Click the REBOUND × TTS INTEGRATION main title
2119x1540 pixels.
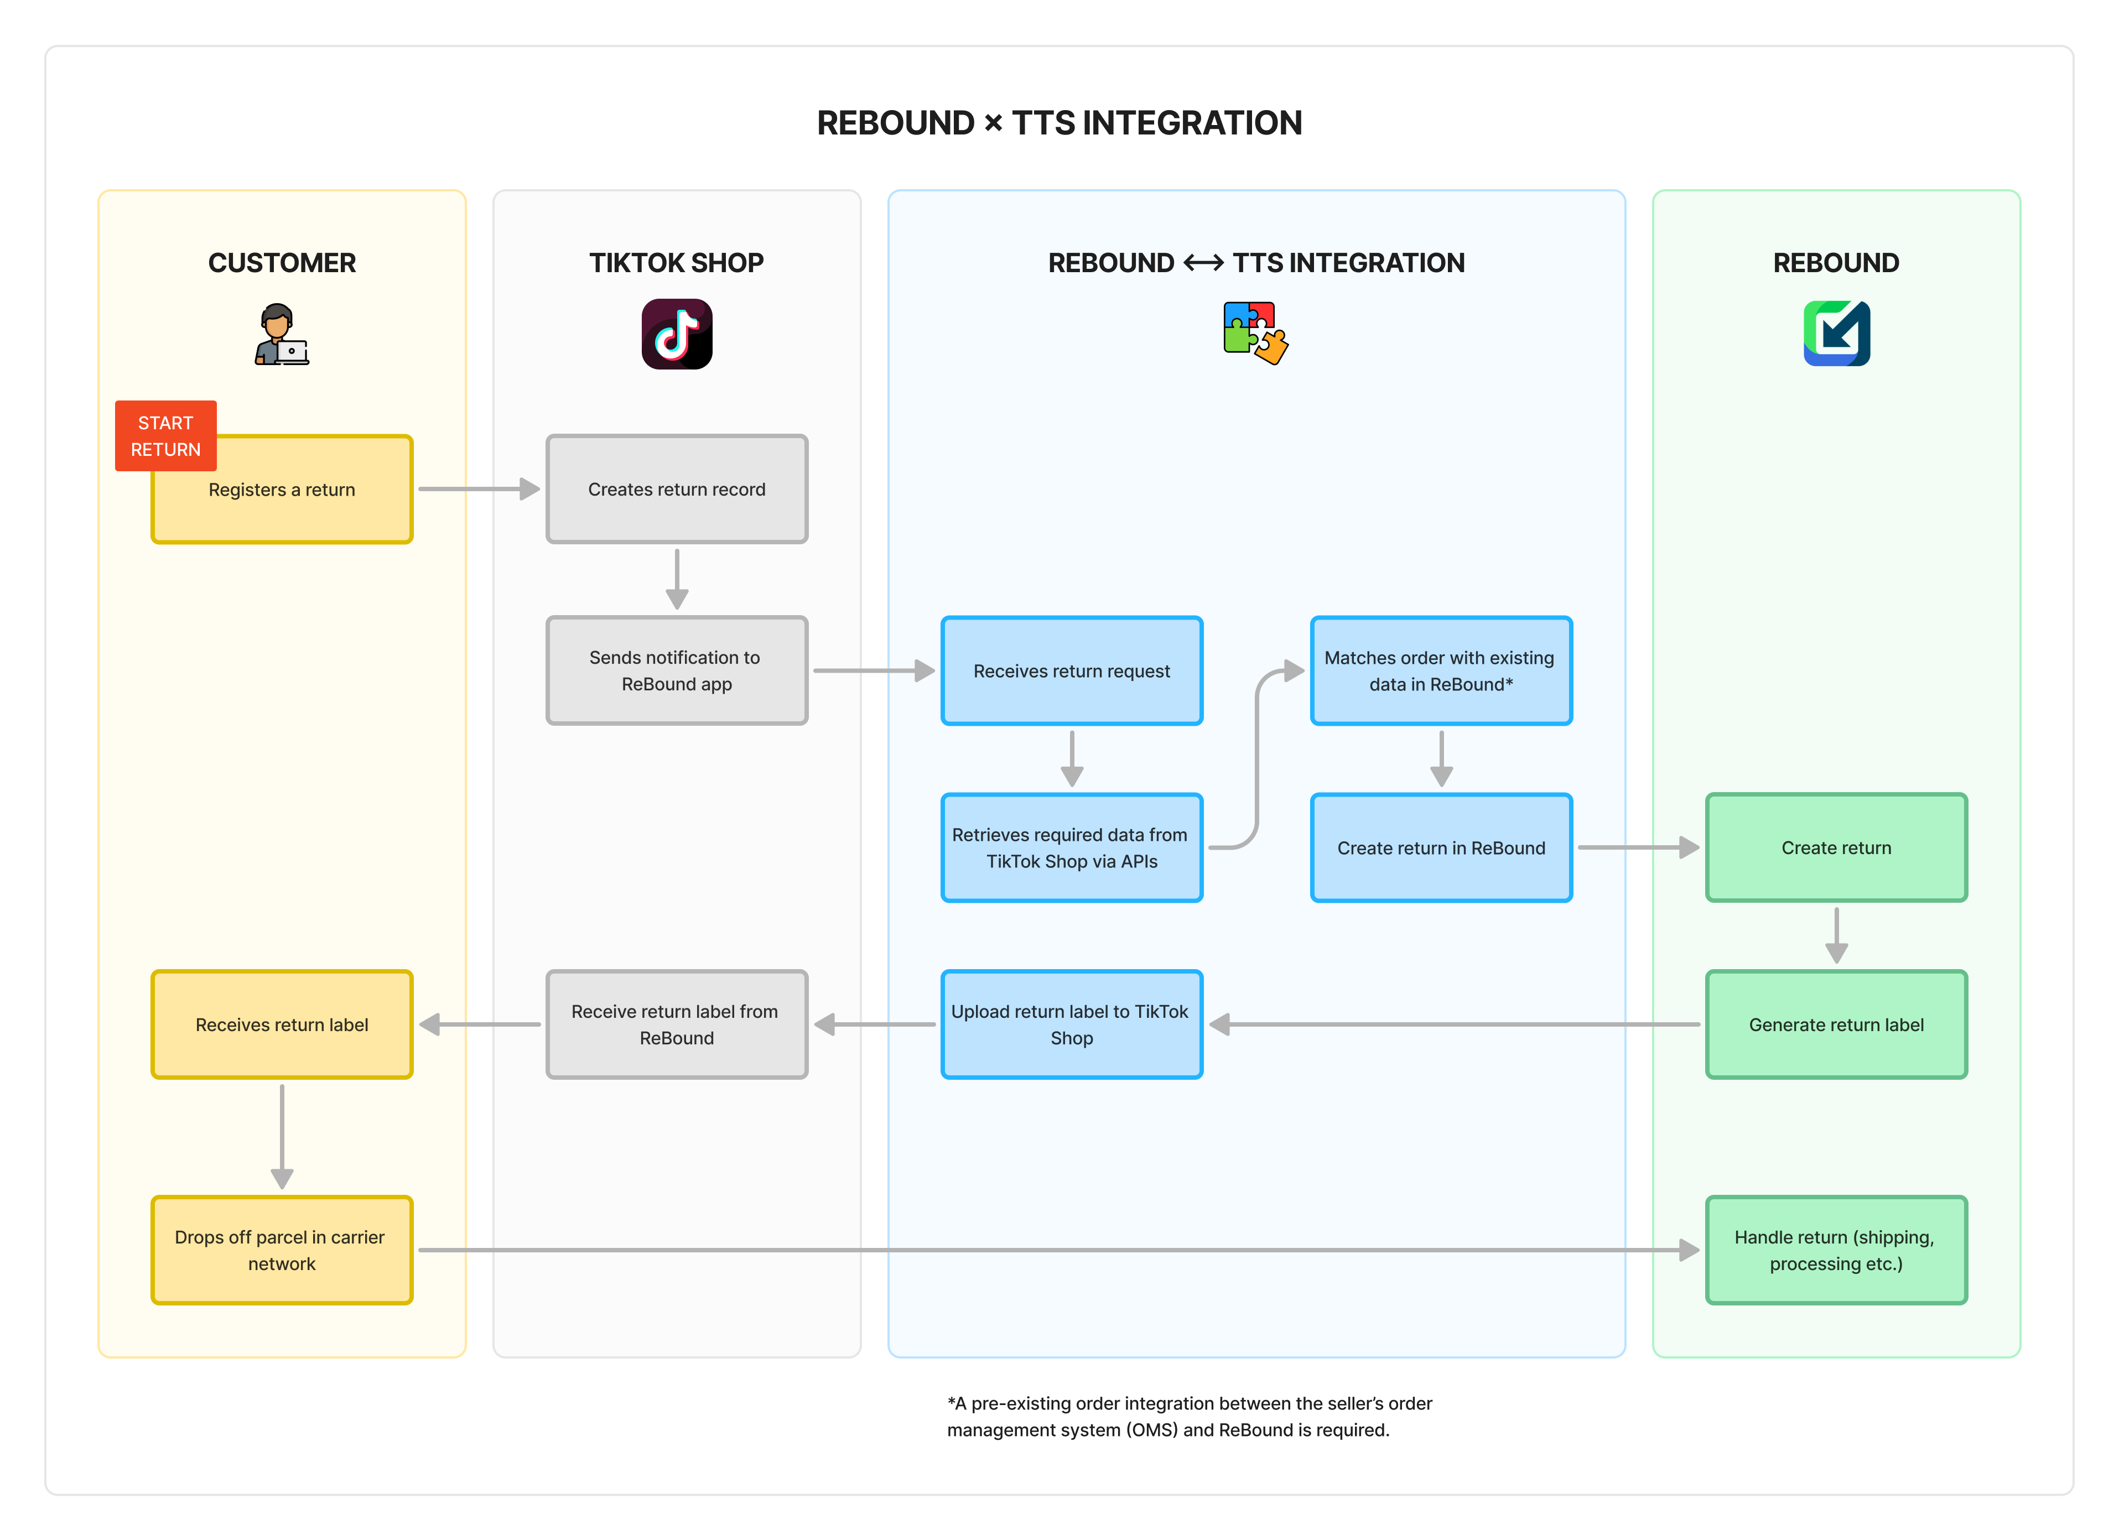click(1059, 123)
